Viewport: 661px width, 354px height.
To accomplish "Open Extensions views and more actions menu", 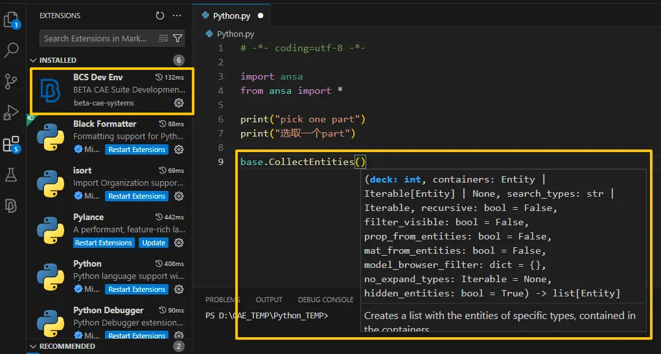I will [177, 16].
